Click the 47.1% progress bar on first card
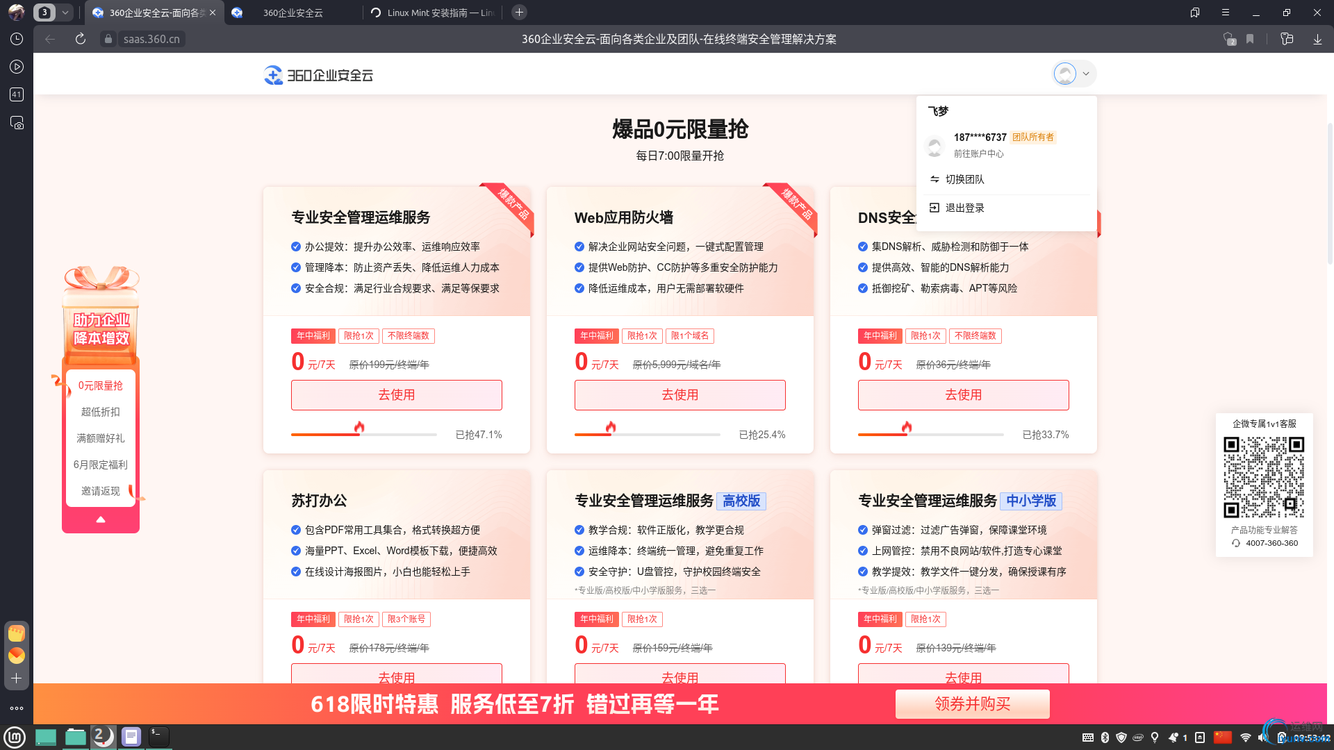The width and height of the screenshot is (1334, 750). pos(364,434)
